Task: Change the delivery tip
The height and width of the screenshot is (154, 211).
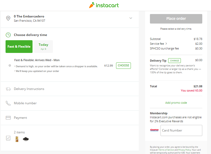Action: click(x=175, y=61)
